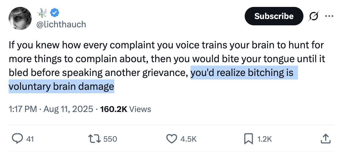Image resolution: width=342 pixels, height=152 pixels.
Task: Open the @lichthauch profile handle link
Action: pyautogui.click(x=61, y=24)
